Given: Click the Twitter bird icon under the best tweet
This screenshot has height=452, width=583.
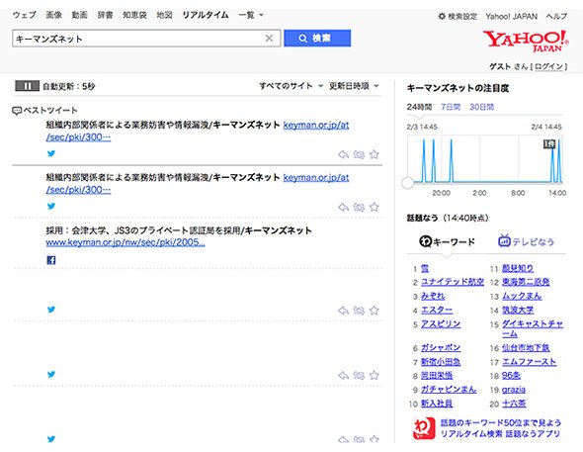Looking at the screenshot, I should [51, 153].
